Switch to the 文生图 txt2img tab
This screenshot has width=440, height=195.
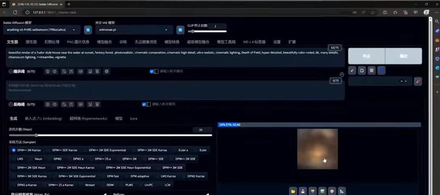(13, 42)
